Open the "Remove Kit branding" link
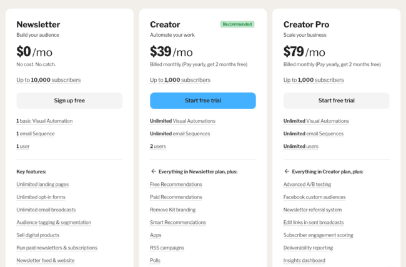The image size is (406, 267). pos(173,210)
